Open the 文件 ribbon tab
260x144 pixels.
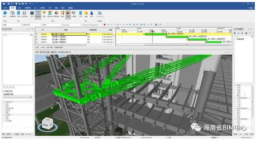[x=5, y=8]
